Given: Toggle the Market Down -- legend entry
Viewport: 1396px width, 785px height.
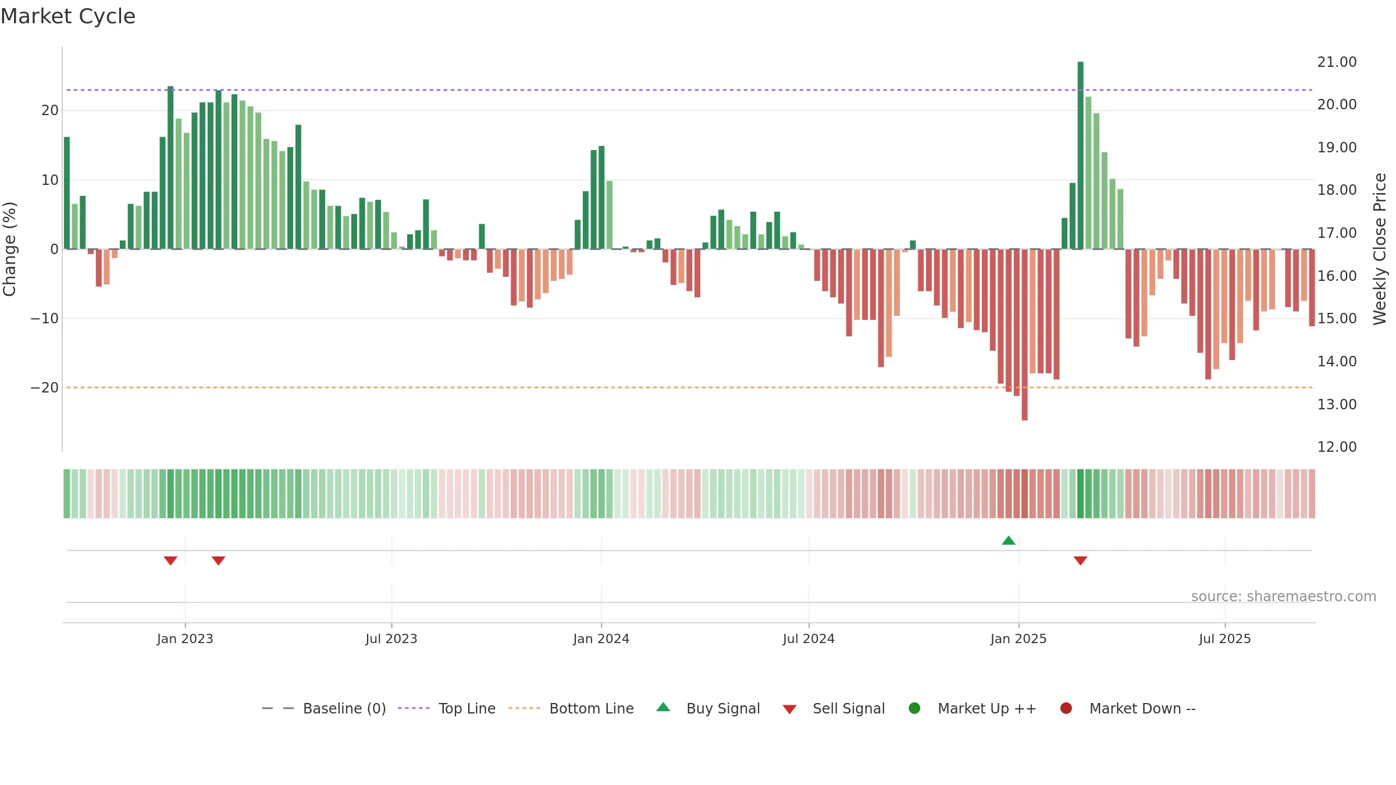Looking at the screenshot, I should [x=1128, y=708].
